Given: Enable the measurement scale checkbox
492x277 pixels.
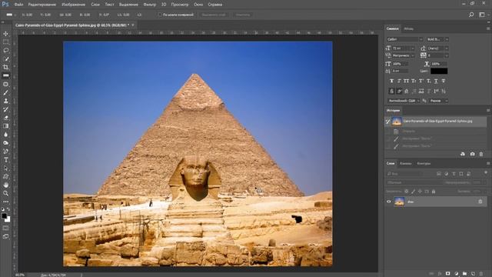Looking at the screenshot, I should [x=160, y=15].
